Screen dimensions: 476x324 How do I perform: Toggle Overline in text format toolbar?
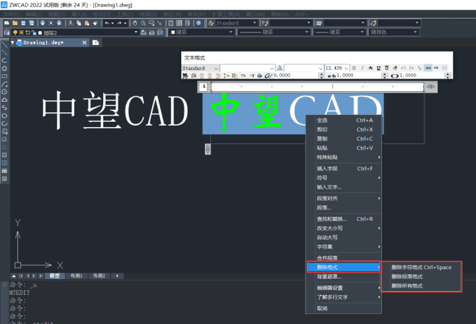(x=387, y=68)
